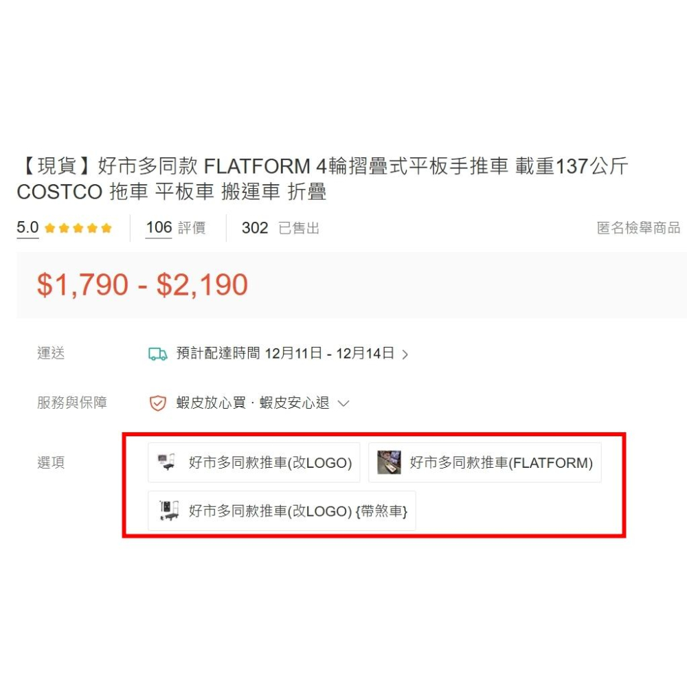The height and width of the screenshot is (687, 687).
Task: Expand delivery details chevron after 12月14日
Action: click(405, 354)
